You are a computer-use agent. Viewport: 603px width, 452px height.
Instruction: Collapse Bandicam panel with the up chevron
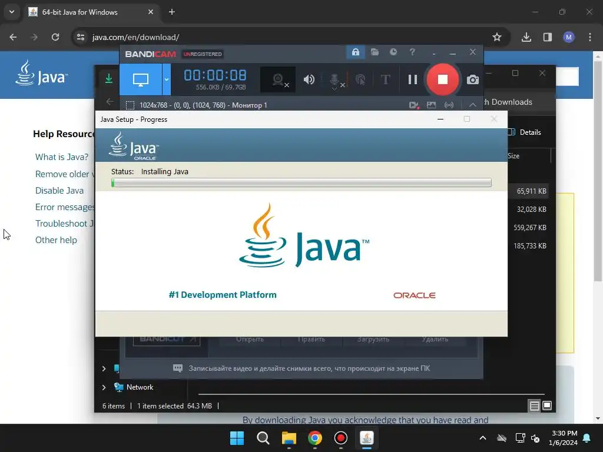pyautogui.click(x=473, y=105)
